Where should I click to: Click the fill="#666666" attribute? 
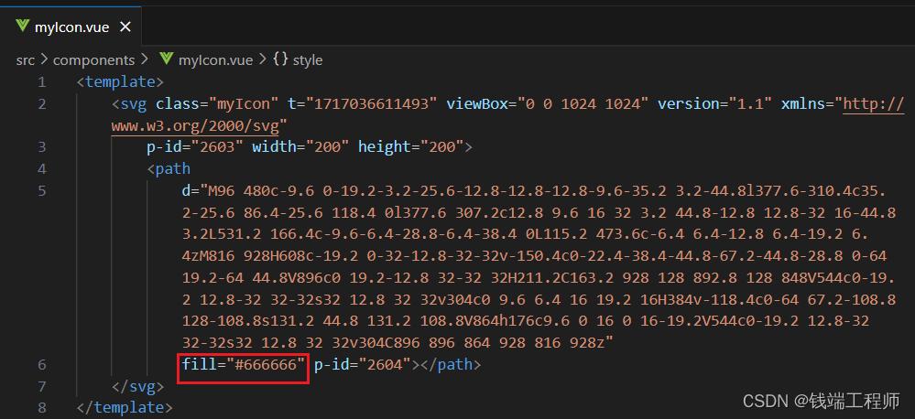244,365
